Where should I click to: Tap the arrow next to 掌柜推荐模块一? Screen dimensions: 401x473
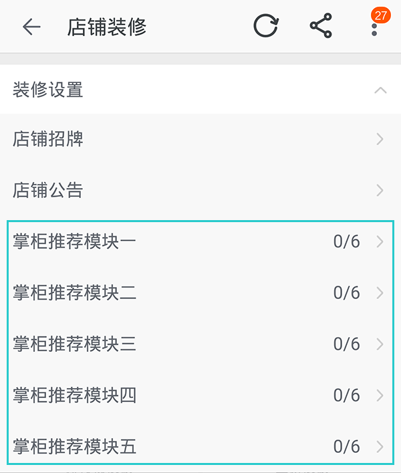point(380,242)
